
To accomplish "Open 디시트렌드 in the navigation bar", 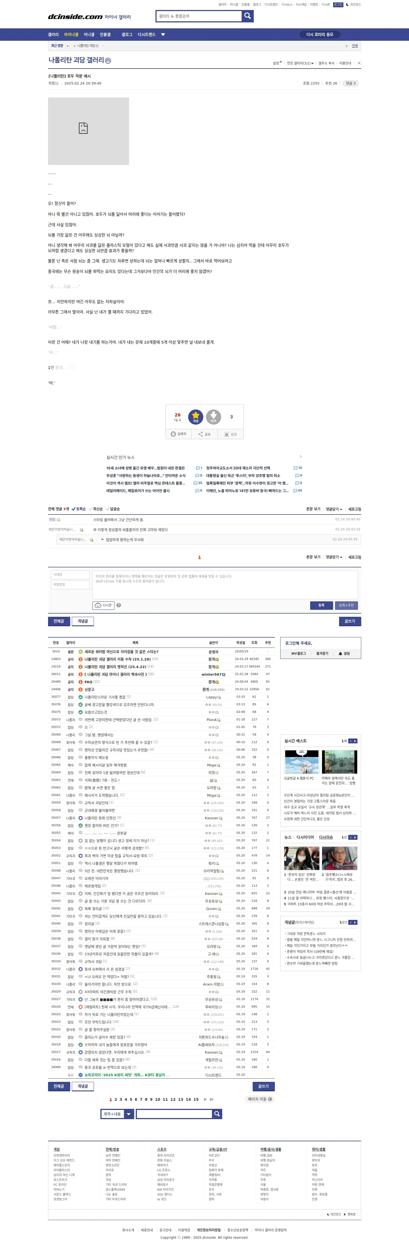I will click(146, 35).
